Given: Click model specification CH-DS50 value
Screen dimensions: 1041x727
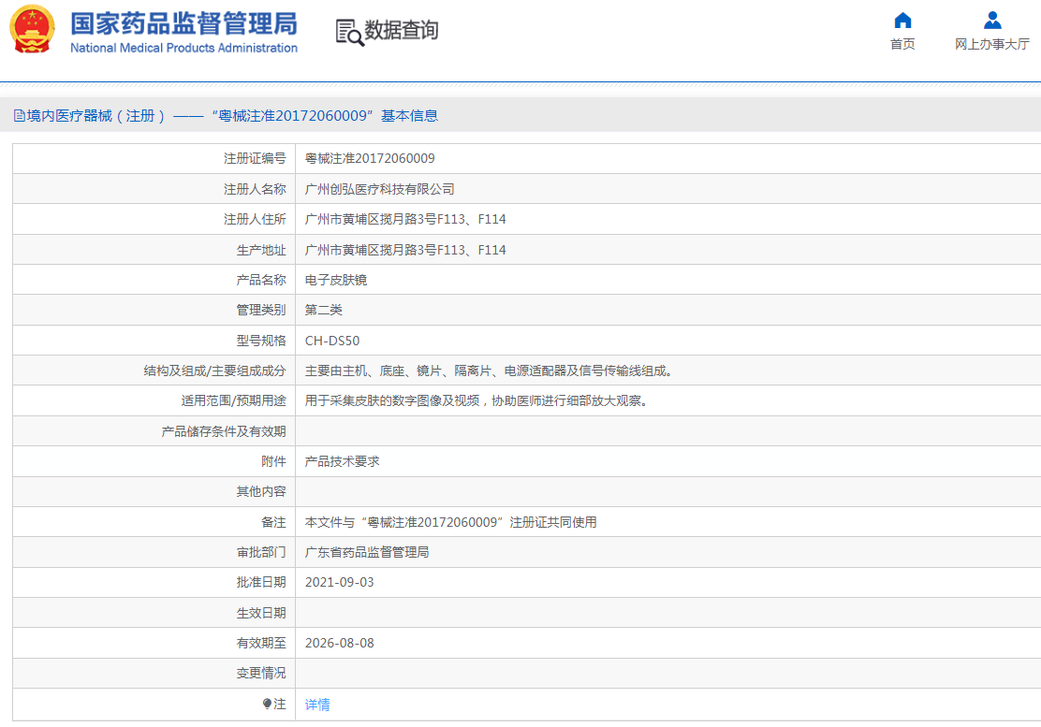Looking at the screenshot, I should click(x=332, y=341).
